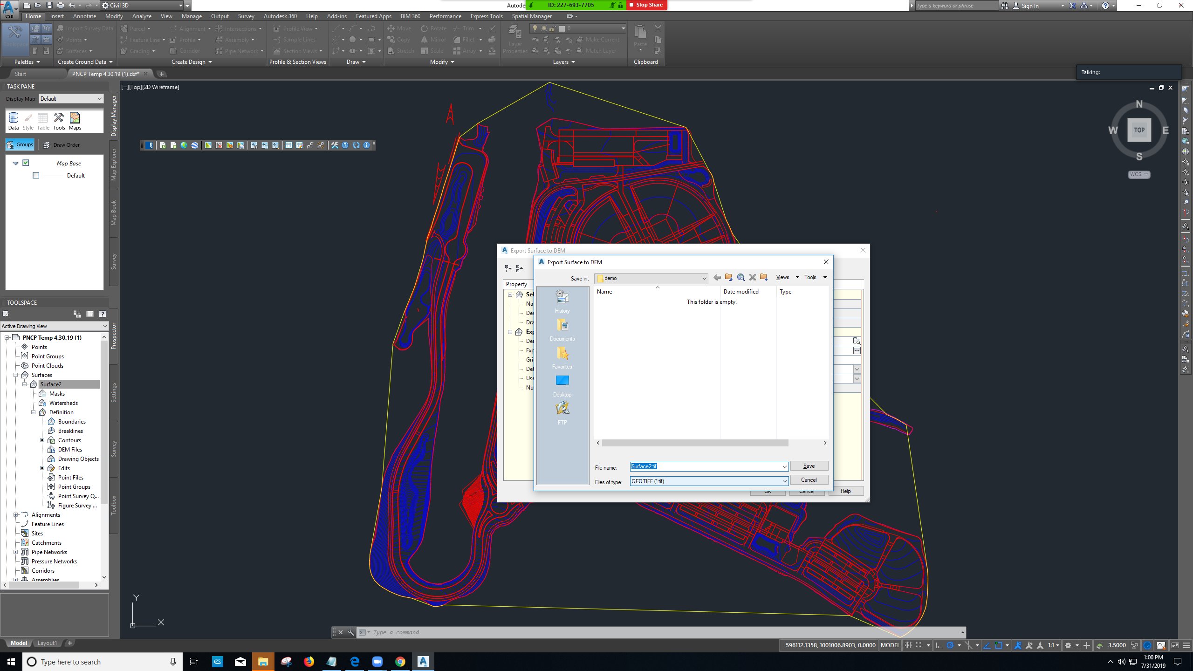
Task: Toggle Map Base group checkbox
Action: coord(26,163)
